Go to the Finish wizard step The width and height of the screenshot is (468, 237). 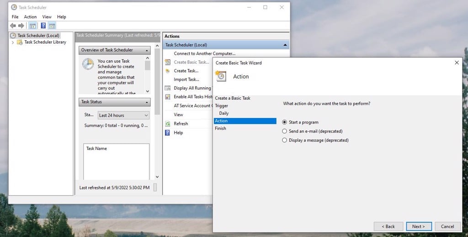pos(221,128)
